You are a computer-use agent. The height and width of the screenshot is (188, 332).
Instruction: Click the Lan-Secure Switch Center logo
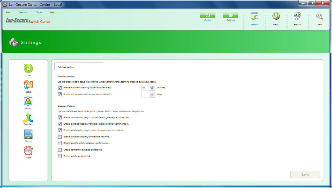(x=28, y=20)
